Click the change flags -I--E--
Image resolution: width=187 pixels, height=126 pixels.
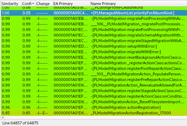point(42,113)
